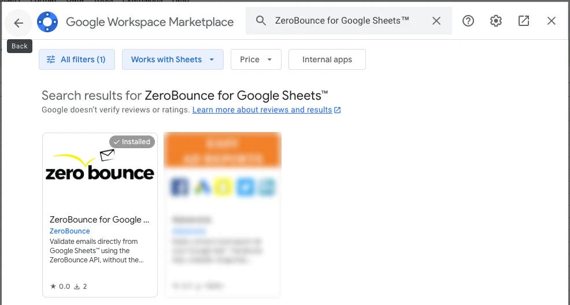Open the Help question mark icon
This screenshot has height=305, width=570.
[468, 21]
